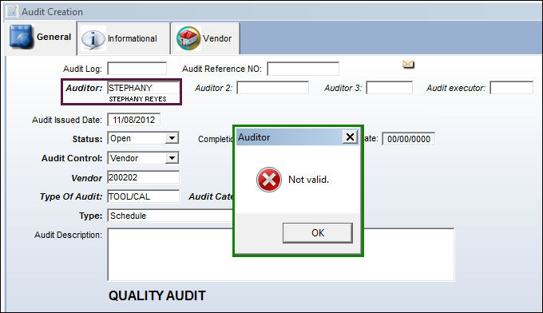Click the Auditor 3 input field
Image resolution: width=543 pixels, height=313 pixels.
pyautogui.click(x=389, y=88)
